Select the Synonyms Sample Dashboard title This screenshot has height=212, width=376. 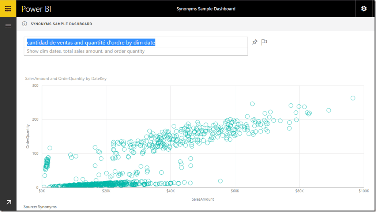coord(206,8)
